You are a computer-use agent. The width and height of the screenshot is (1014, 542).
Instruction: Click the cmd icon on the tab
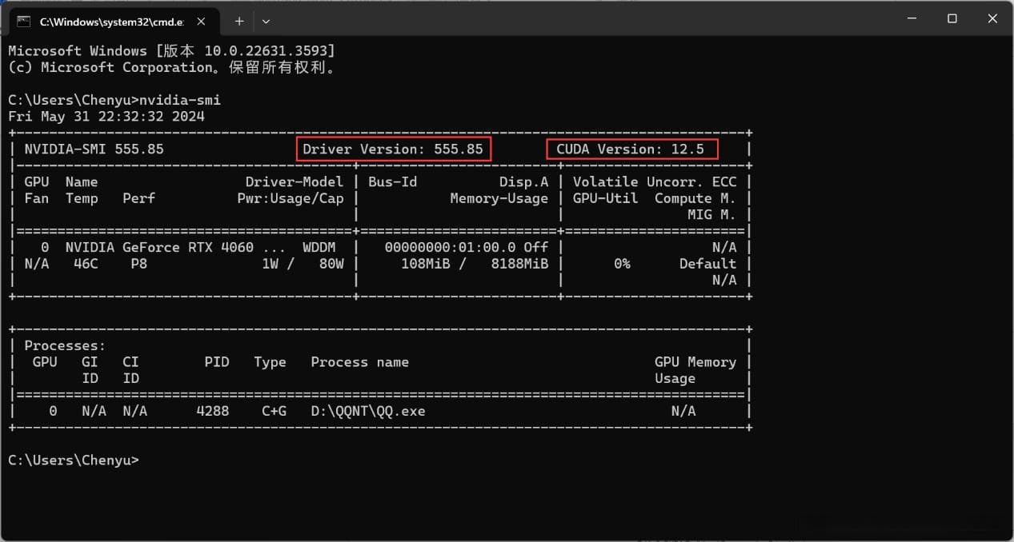pos(24,22)
